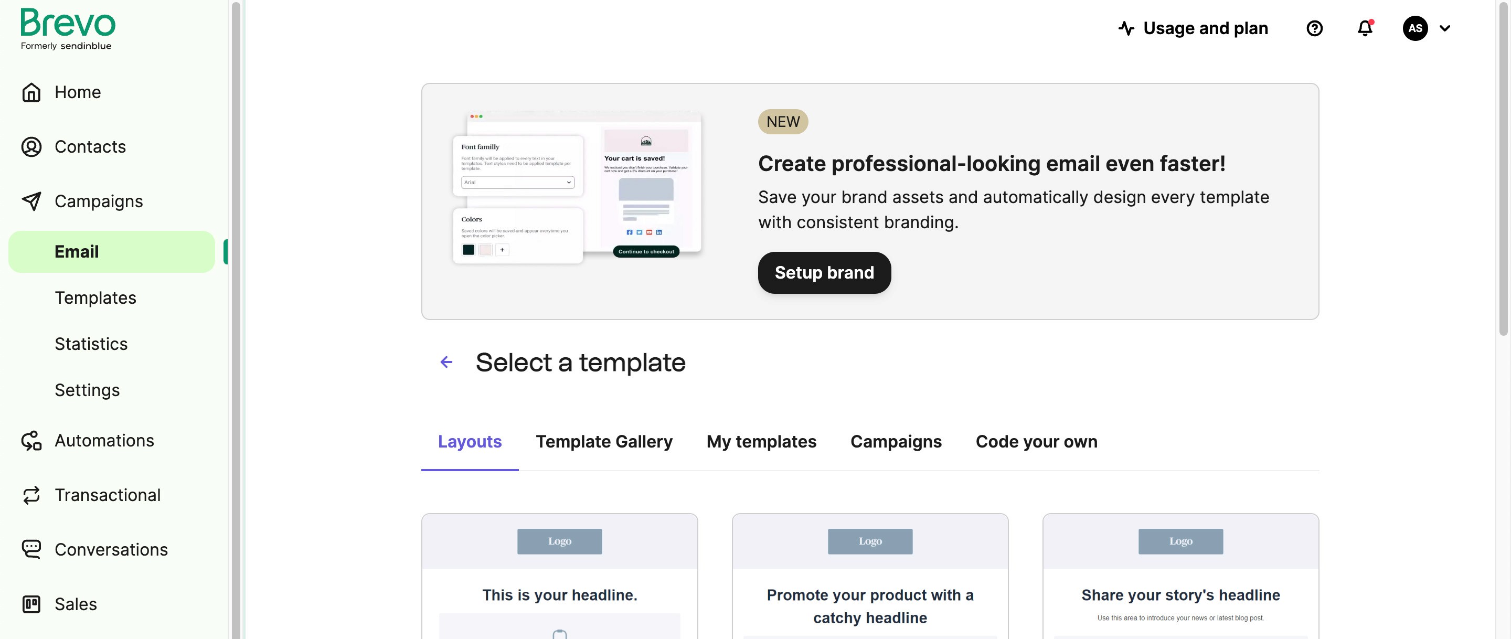Select the 'This is your headline' layout
The width and height of the screenshot is (1511, 639).
point(559,594)
